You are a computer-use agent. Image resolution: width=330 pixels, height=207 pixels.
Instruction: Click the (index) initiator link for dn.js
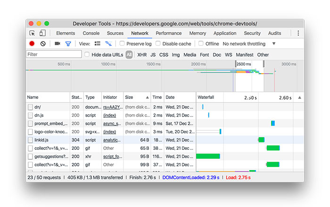coord(109,115)
